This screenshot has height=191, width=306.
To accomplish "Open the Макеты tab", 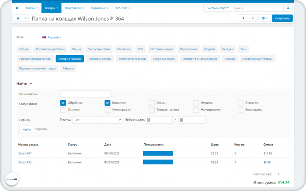I will 68,68.
